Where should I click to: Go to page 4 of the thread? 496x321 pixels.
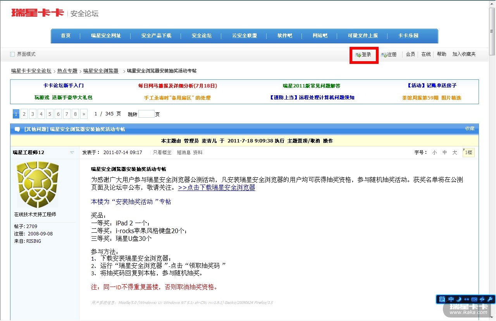[41, 114]
